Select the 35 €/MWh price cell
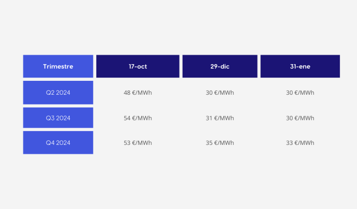 click(220, 143)
